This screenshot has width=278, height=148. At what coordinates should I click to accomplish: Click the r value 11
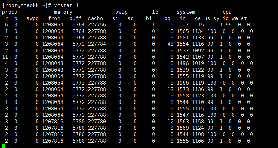[x=5, y=57]
